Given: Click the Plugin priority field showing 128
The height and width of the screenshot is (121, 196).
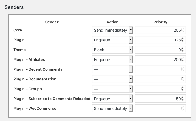Looking at the screenshot, I should [x=160, y=40].
